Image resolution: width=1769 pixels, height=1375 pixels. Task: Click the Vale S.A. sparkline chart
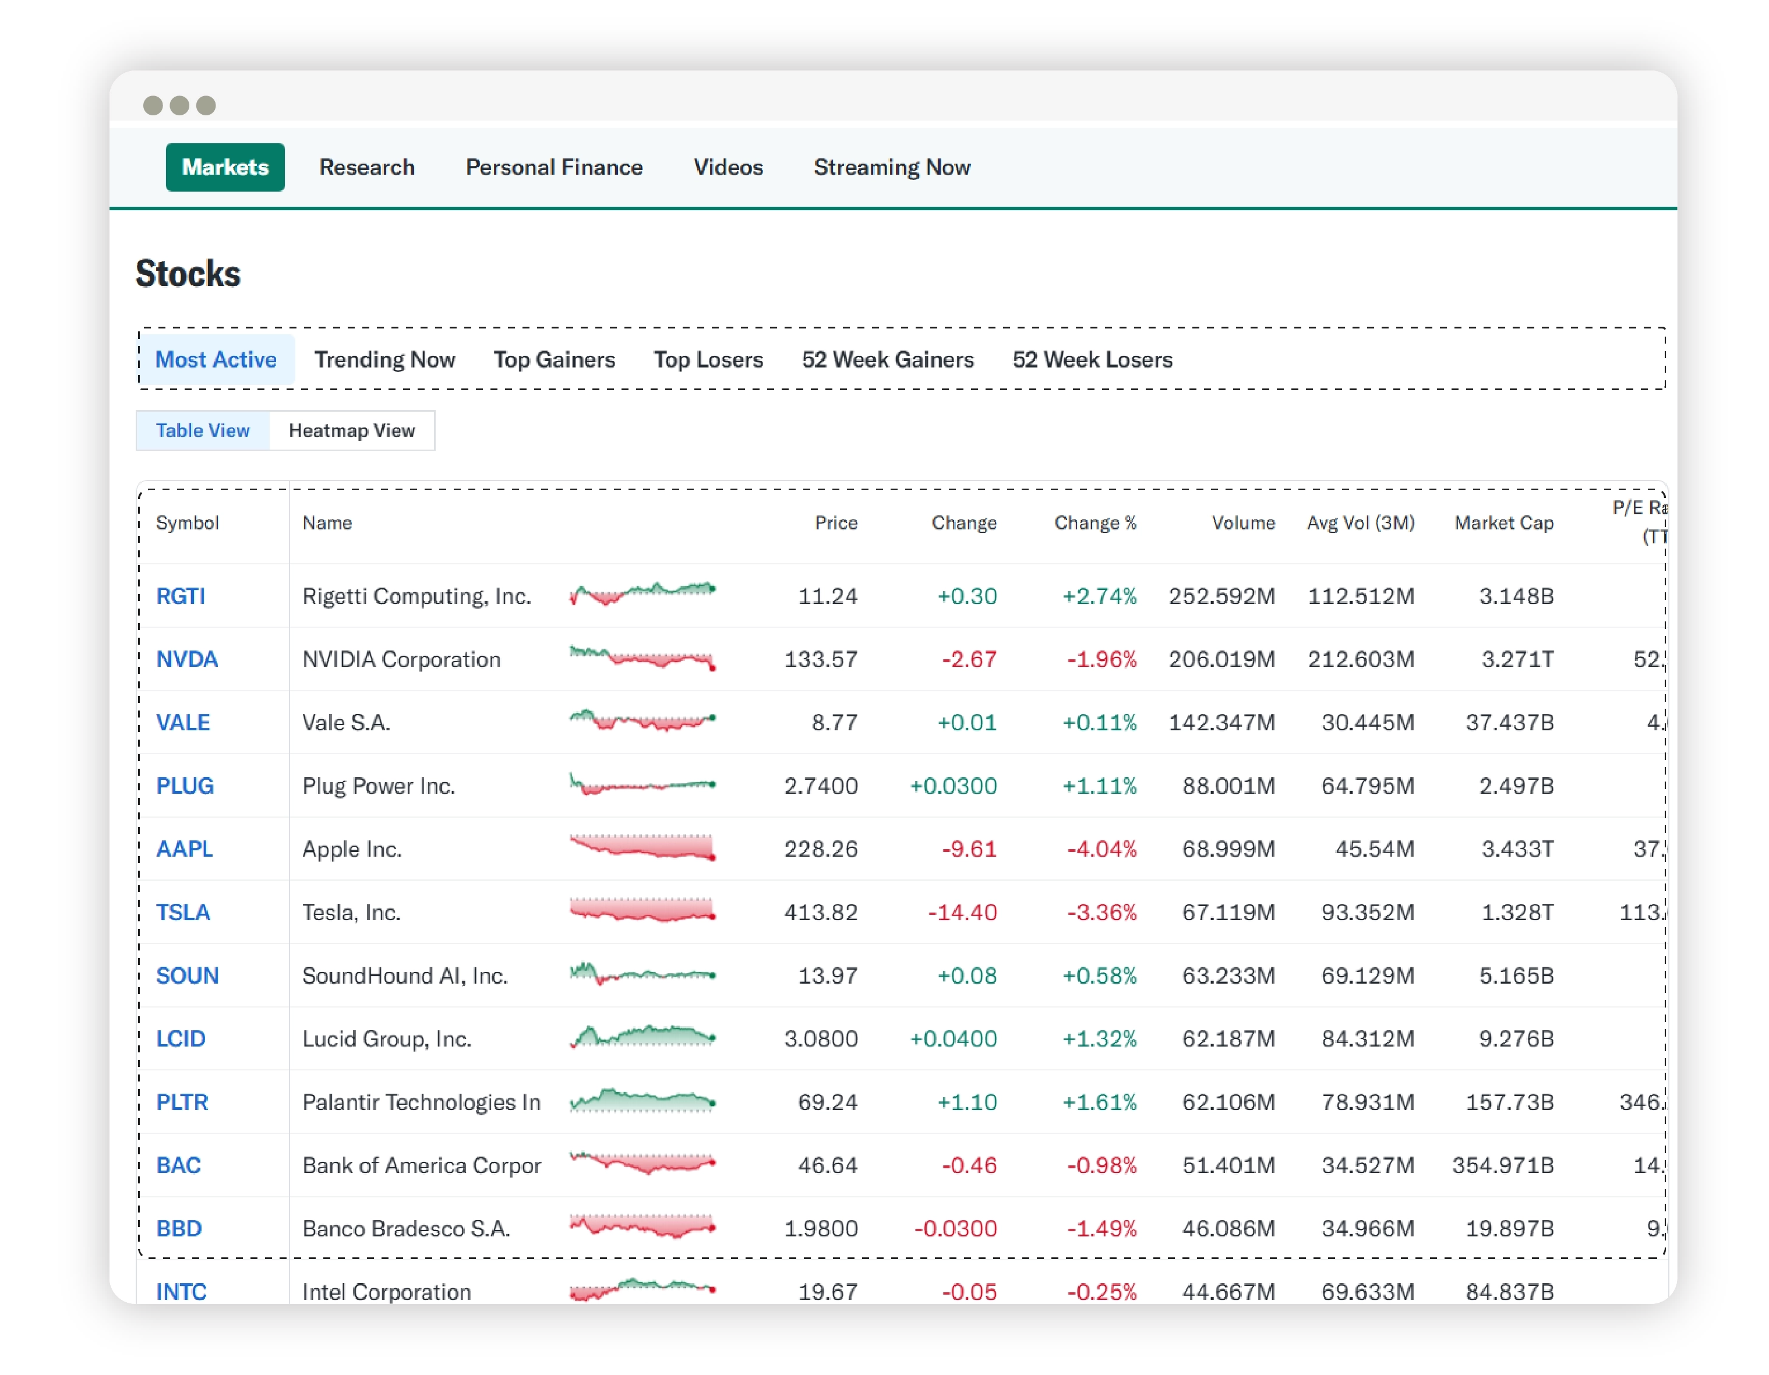[642, 721]
